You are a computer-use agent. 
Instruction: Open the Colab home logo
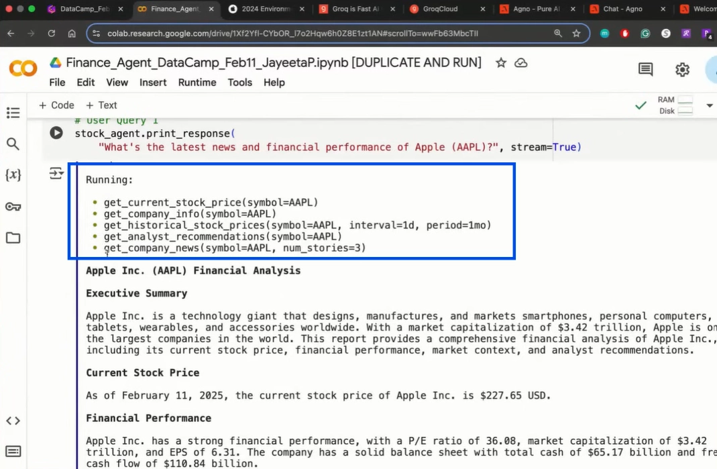(x=23, y=68)
